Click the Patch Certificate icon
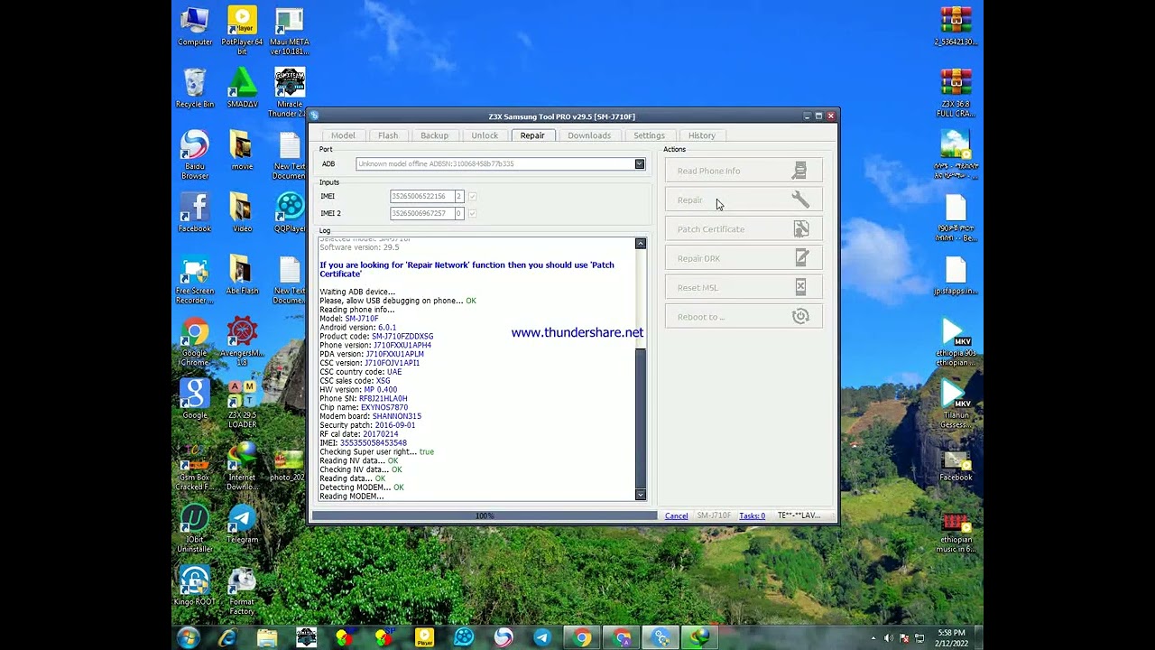The width and height of the screenshot is (1155, 650). pos(800,229)
